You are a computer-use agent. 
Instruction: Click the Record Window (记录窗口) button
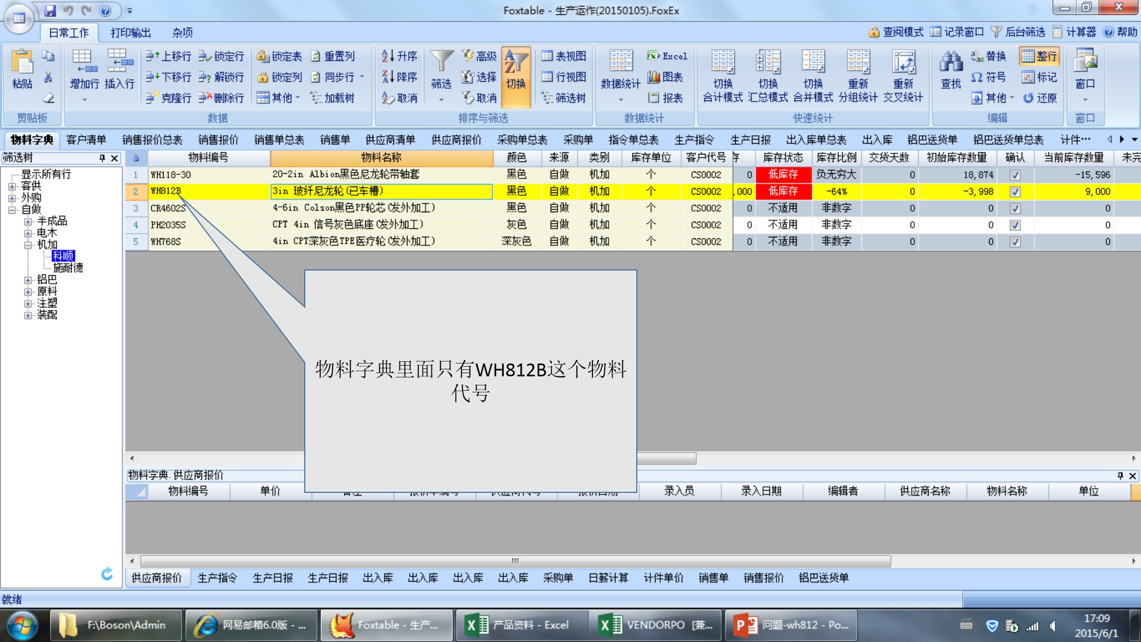pyautogui.click(x=957, y=32)
